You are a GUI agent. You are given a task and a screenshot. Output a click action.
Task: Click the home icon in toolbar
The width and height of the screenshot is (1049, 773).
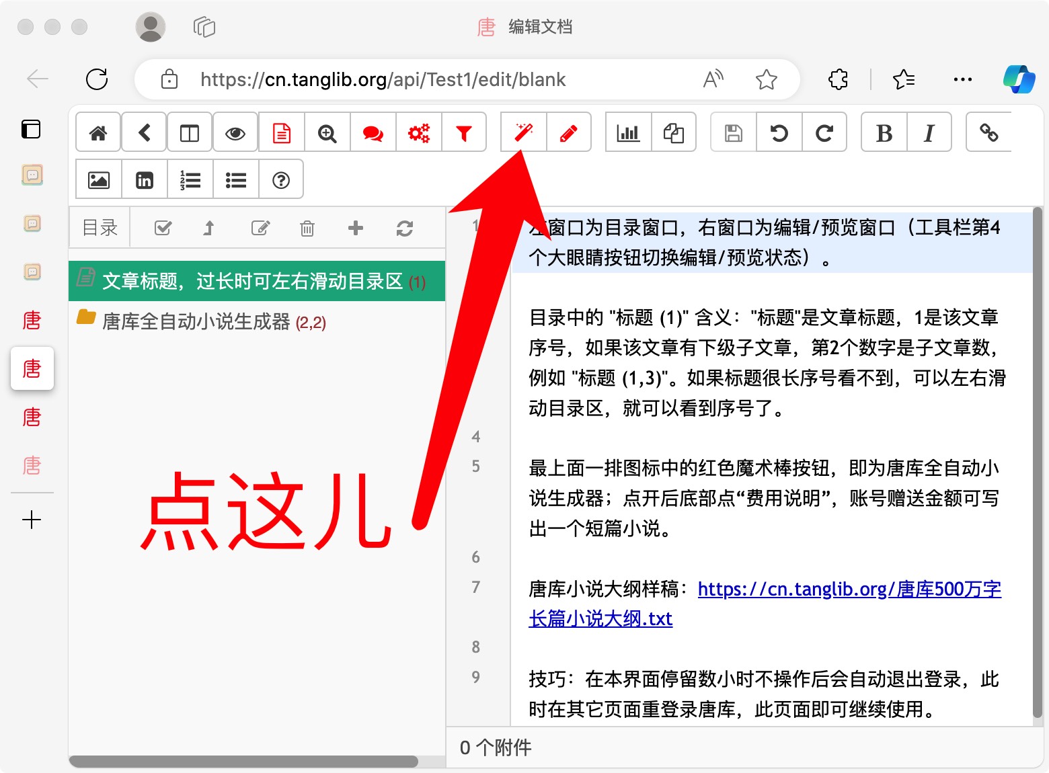(x=98, y=132)
